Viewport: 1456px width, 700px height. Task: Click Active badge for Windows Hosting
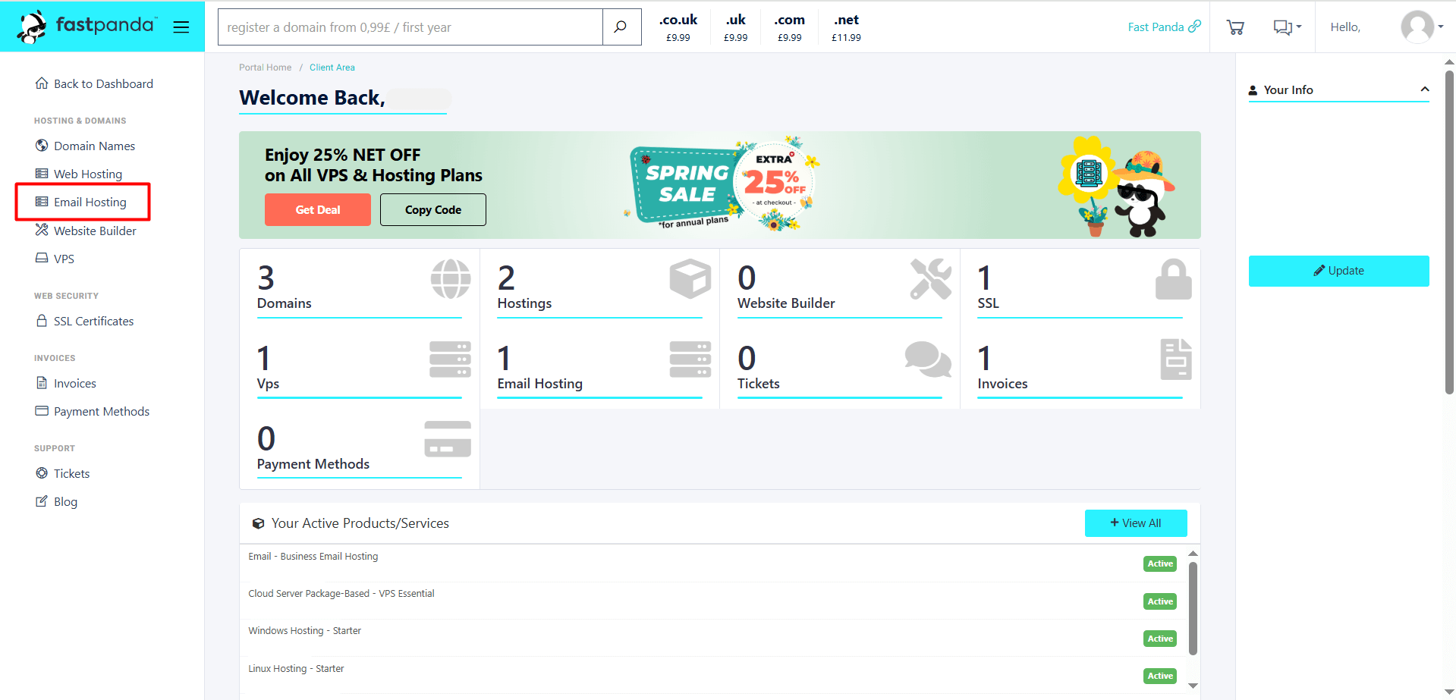[x=1160, y=639]
